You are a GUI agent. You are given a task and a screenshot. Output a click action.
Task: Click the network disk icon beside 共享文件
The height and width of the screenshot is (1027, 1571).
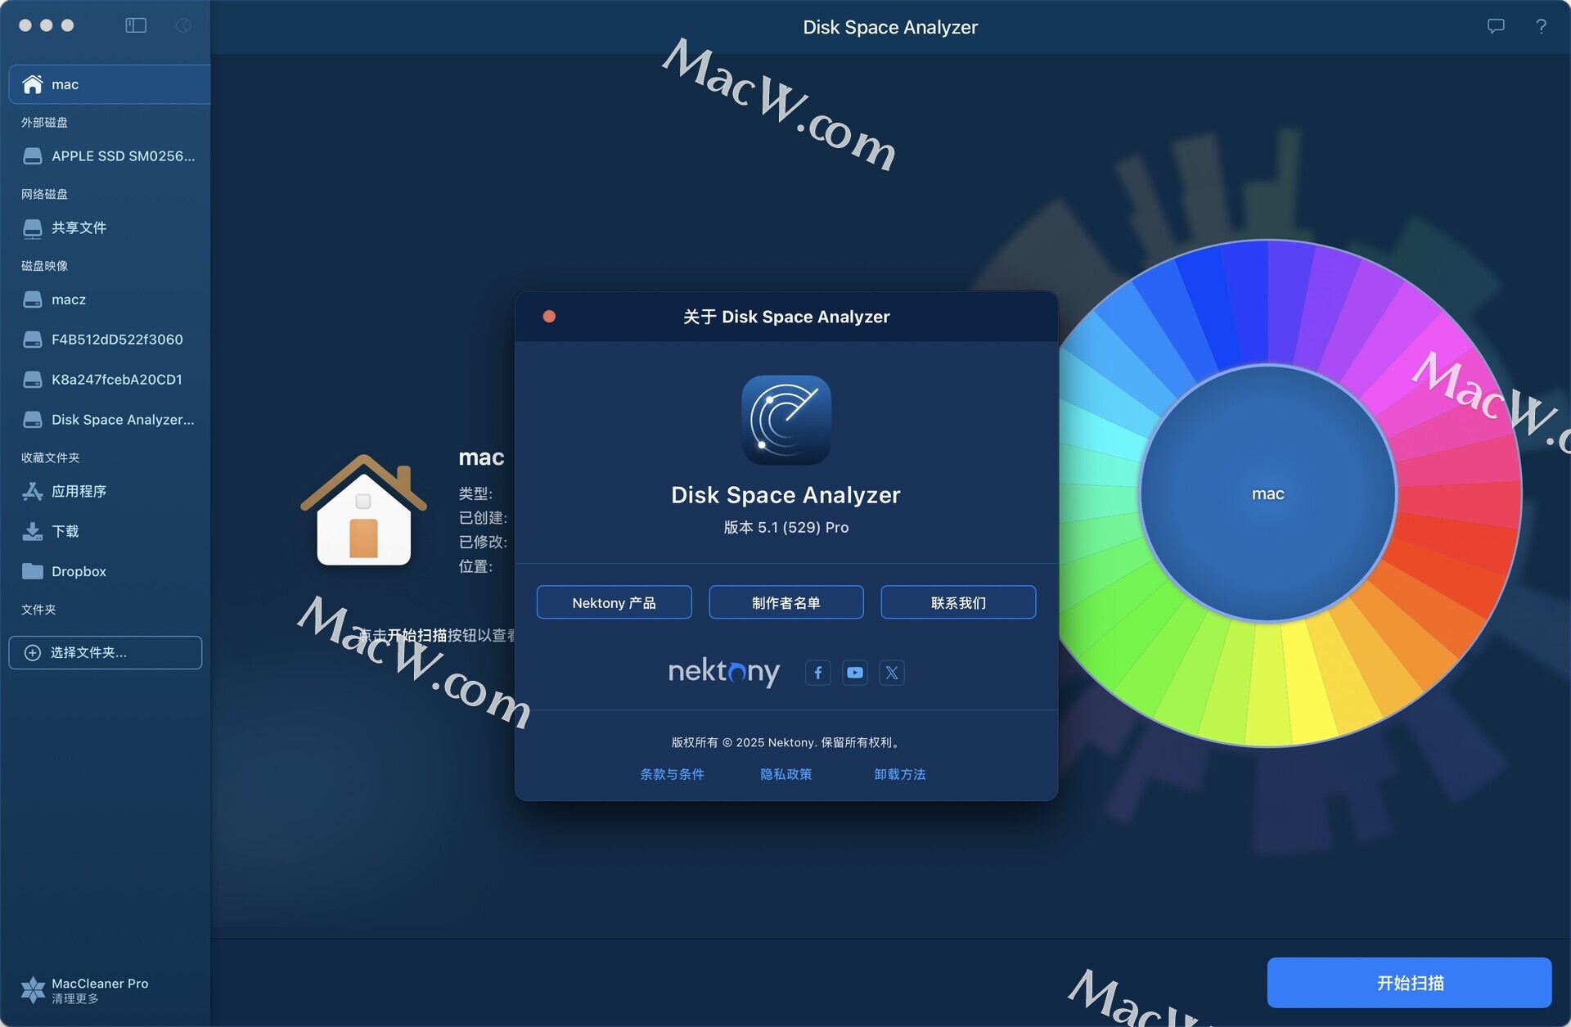(x=33, y=228)
